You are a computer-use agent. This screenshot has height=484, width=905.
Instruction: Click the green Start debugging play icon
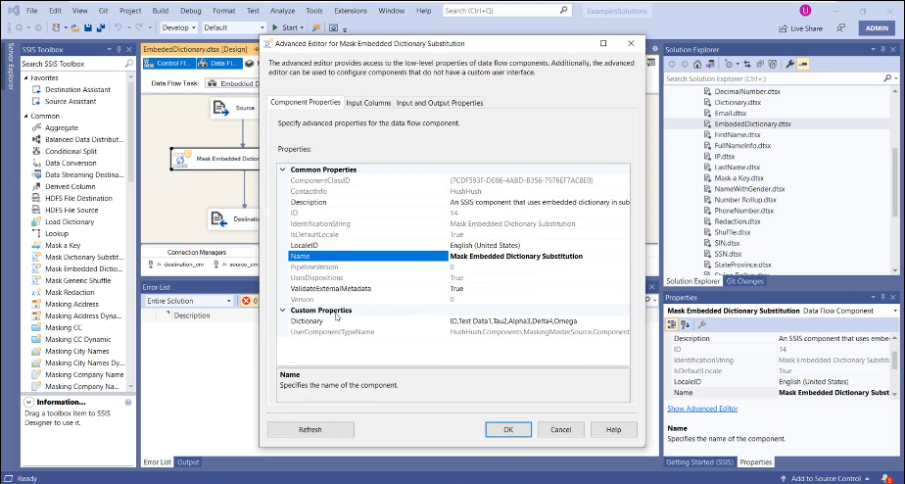(x=275, y=27)
